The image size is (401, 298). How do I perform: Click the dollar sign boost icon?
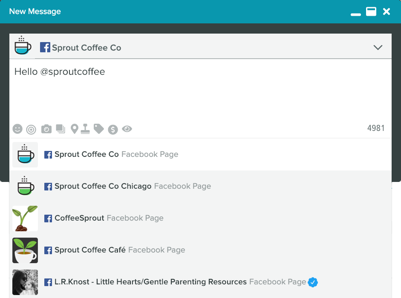[113, 130]
